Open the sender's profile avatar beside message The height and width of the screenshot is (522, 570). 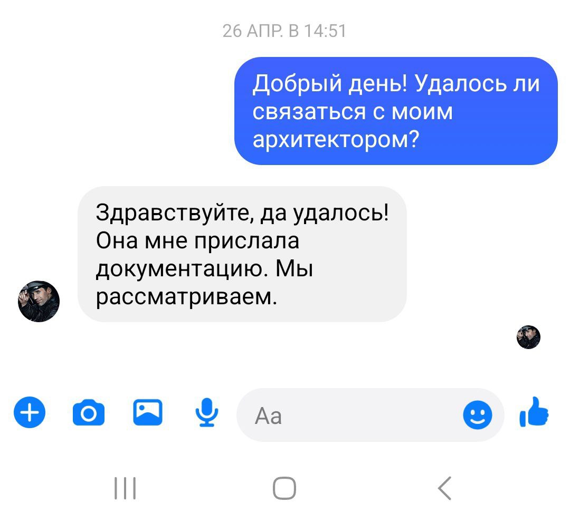click(x=39, y=302)
